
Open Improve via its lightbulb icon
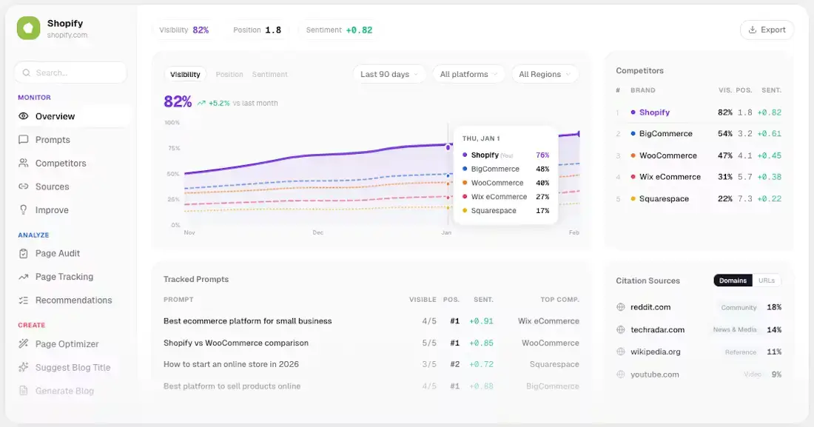24,210
